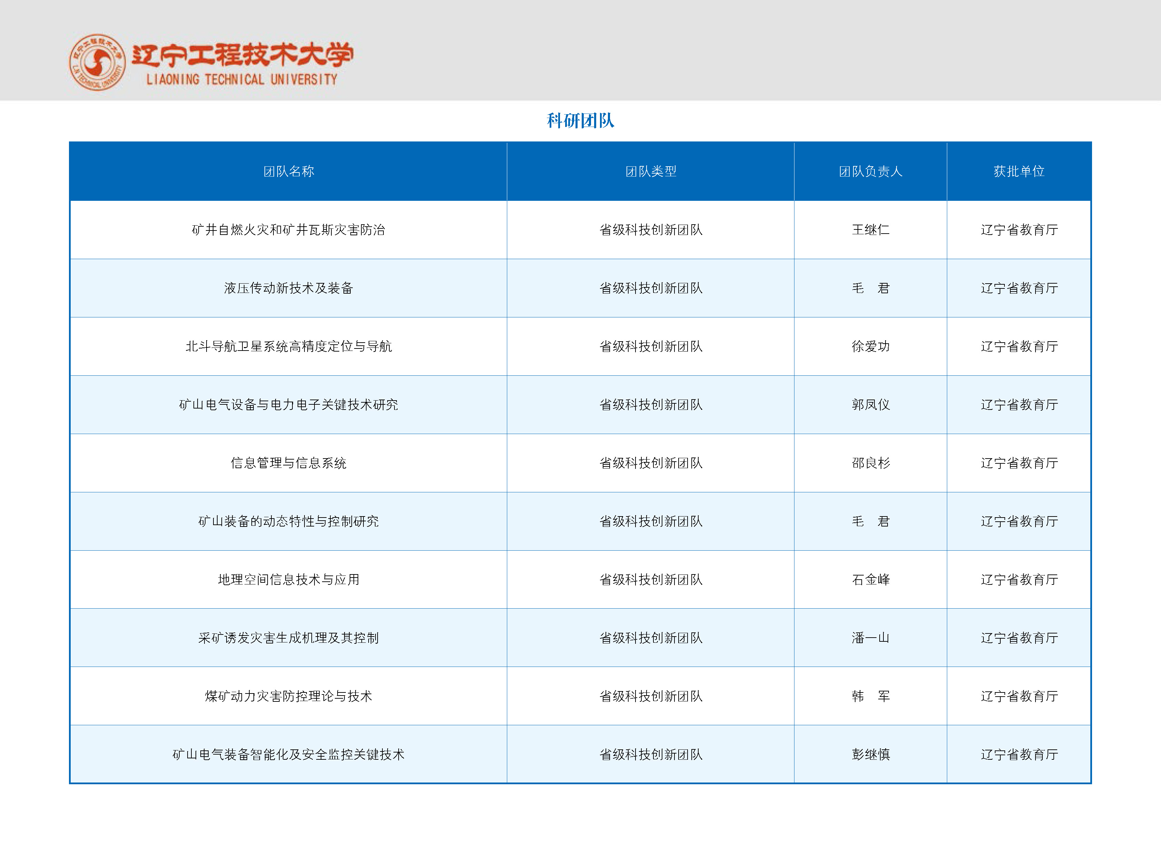Select team name 矿山电气设备与电力电子关键技术研究
Viewport: 1161px width, 856px height.
[288, 405]
